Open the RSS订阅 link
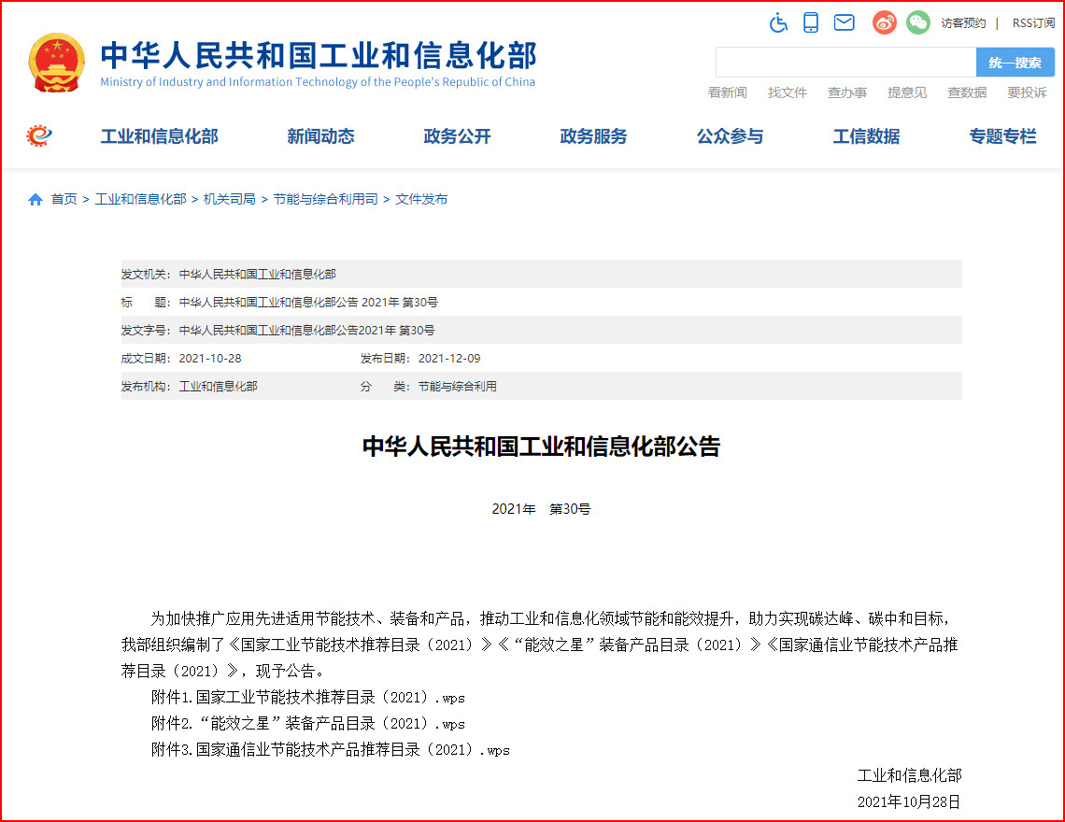Viewport: 1065px width, 822px height. 1033,22
